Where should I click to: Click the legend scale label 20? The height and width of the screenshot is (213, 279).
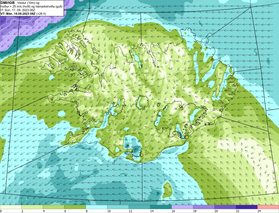pos(216,211)
